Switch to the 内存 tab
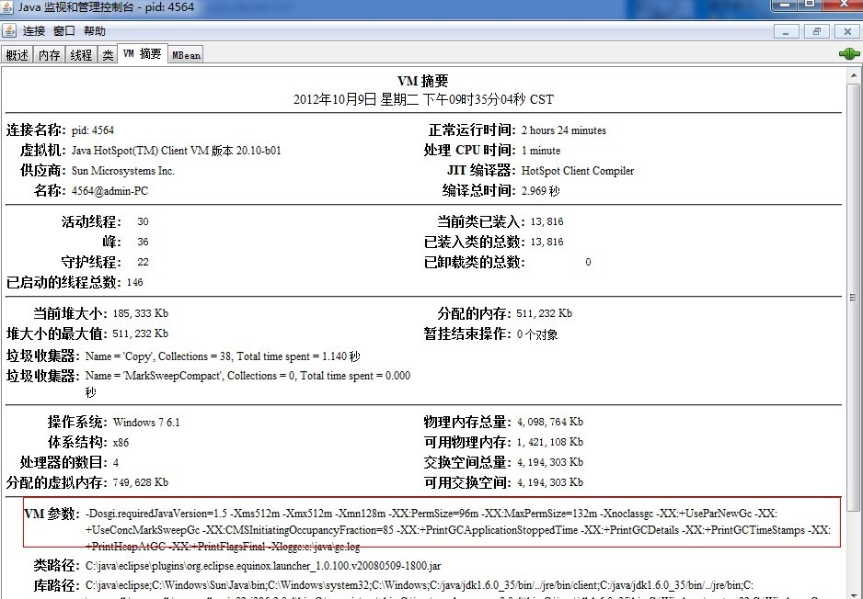863x599 pixels. pos(49,55)
